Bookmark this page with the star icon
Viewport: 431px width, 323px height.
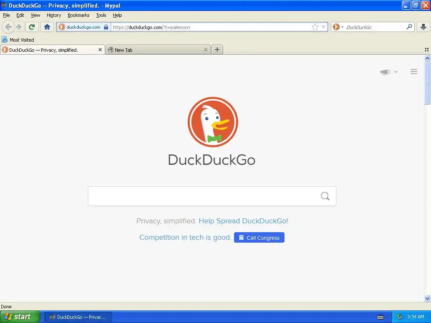pos(315,27)
